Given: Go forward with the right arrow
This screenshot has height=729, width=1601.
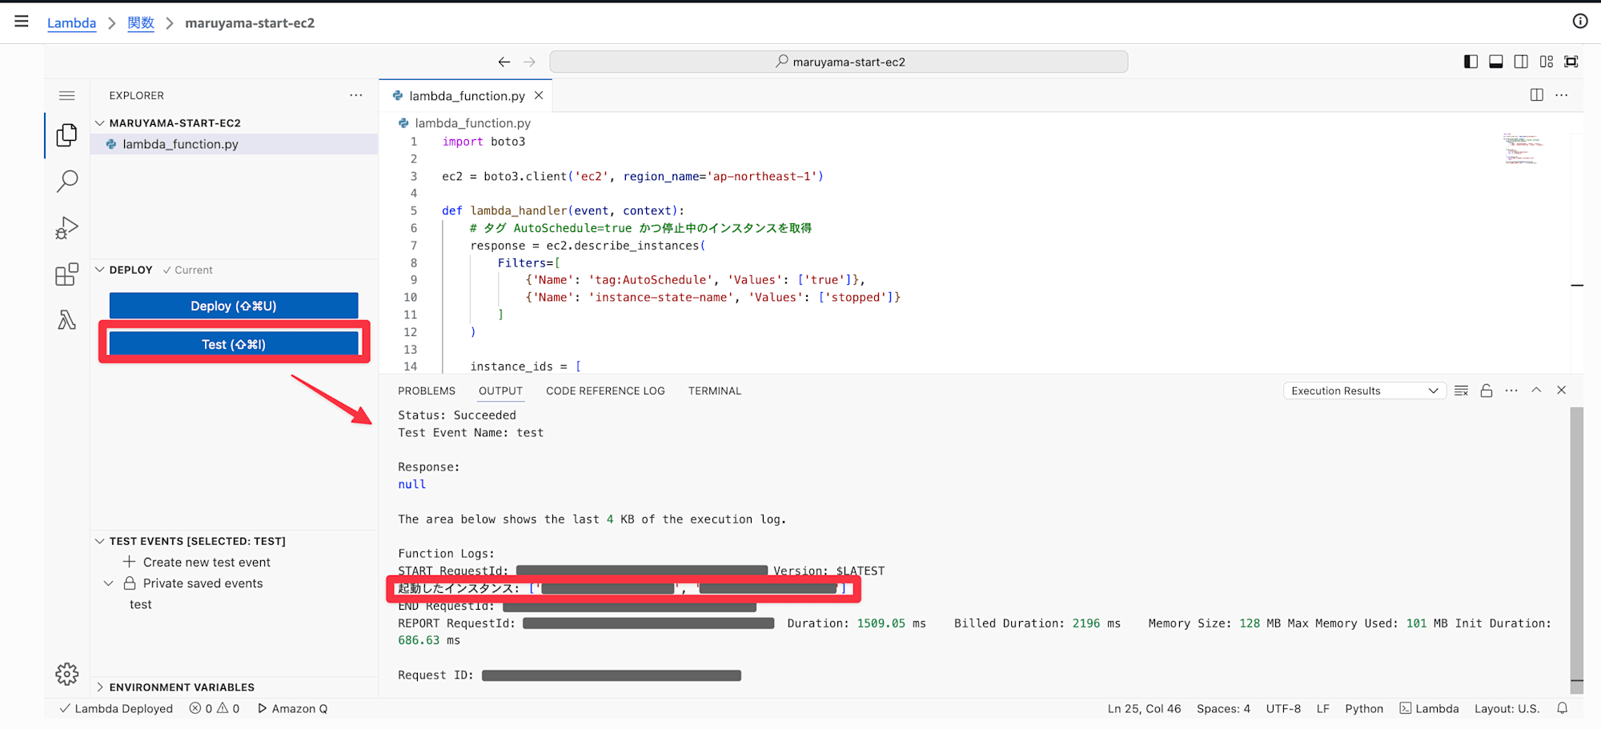Looking at the screenshot, I should point(529,62).
